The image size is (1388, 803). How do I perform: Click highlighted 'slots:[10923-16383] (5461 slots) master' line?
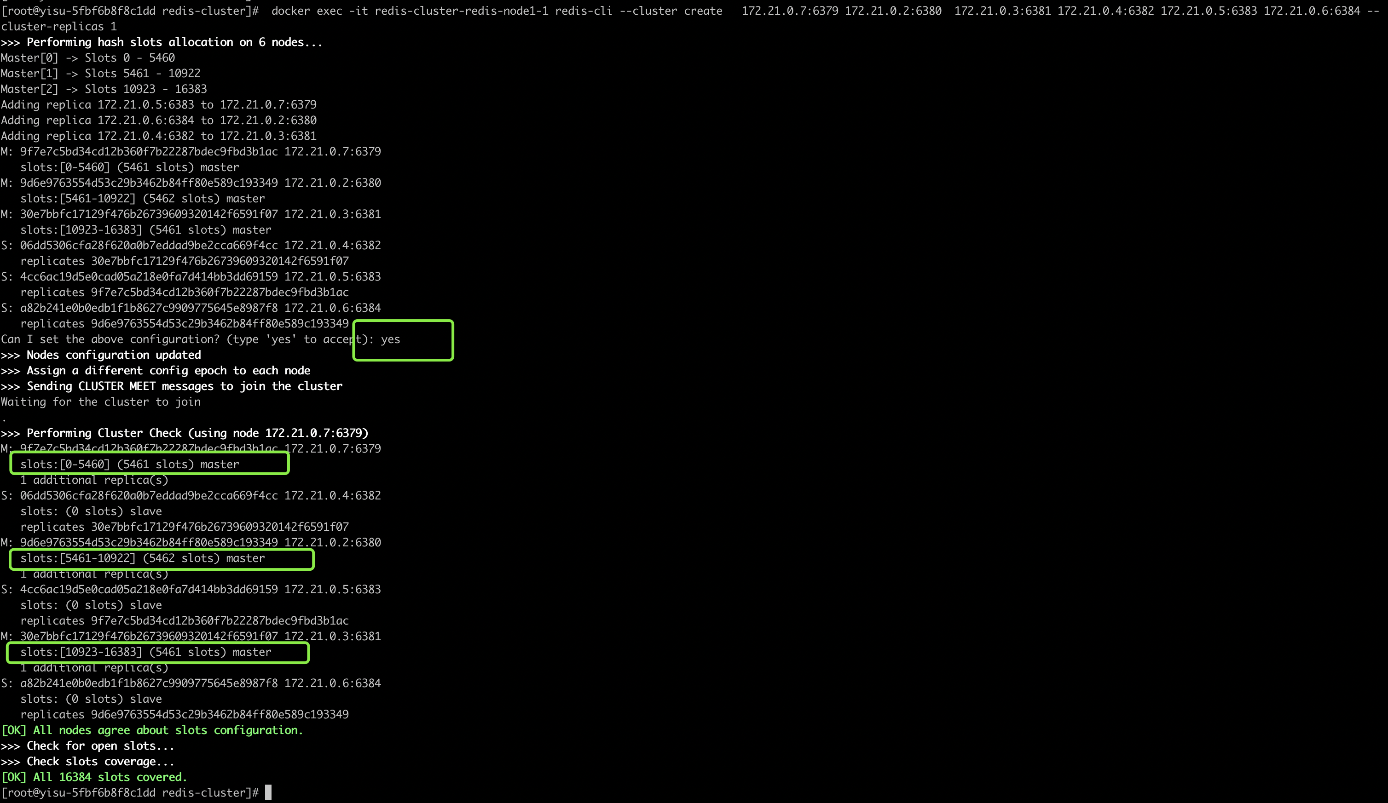pyautogui.click(x=145, y=652)
